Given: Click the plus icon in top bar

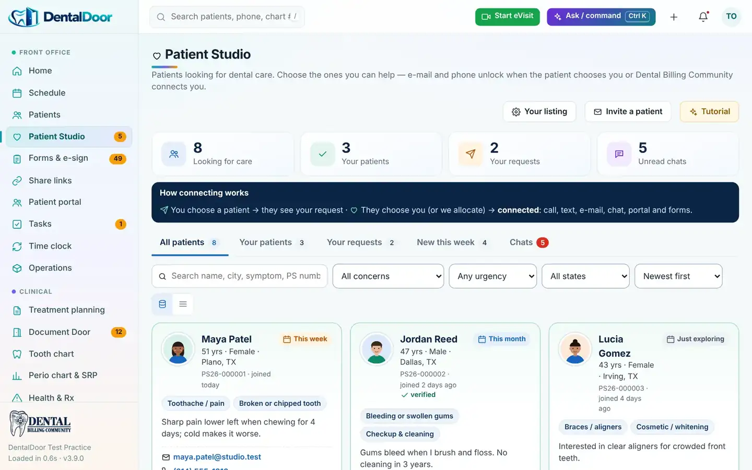Looking at the screenshot, I should tap(674, 17).
